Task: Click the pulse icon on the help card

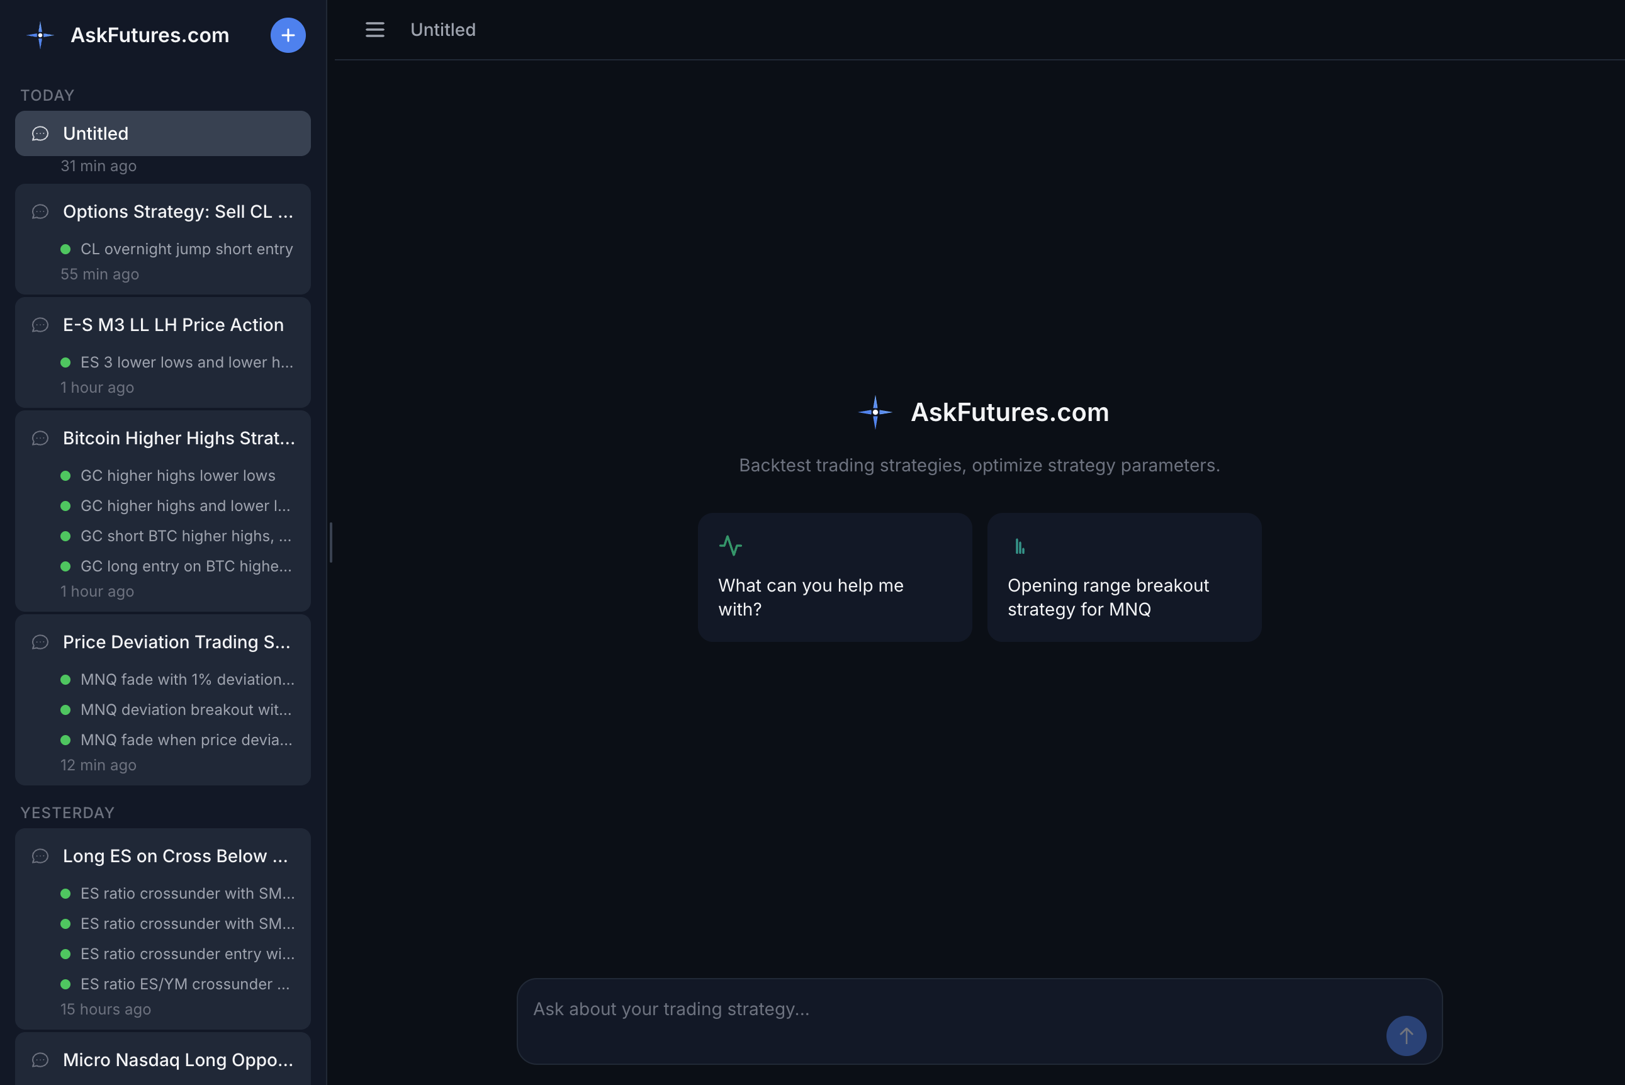Action: coord(730,546)
